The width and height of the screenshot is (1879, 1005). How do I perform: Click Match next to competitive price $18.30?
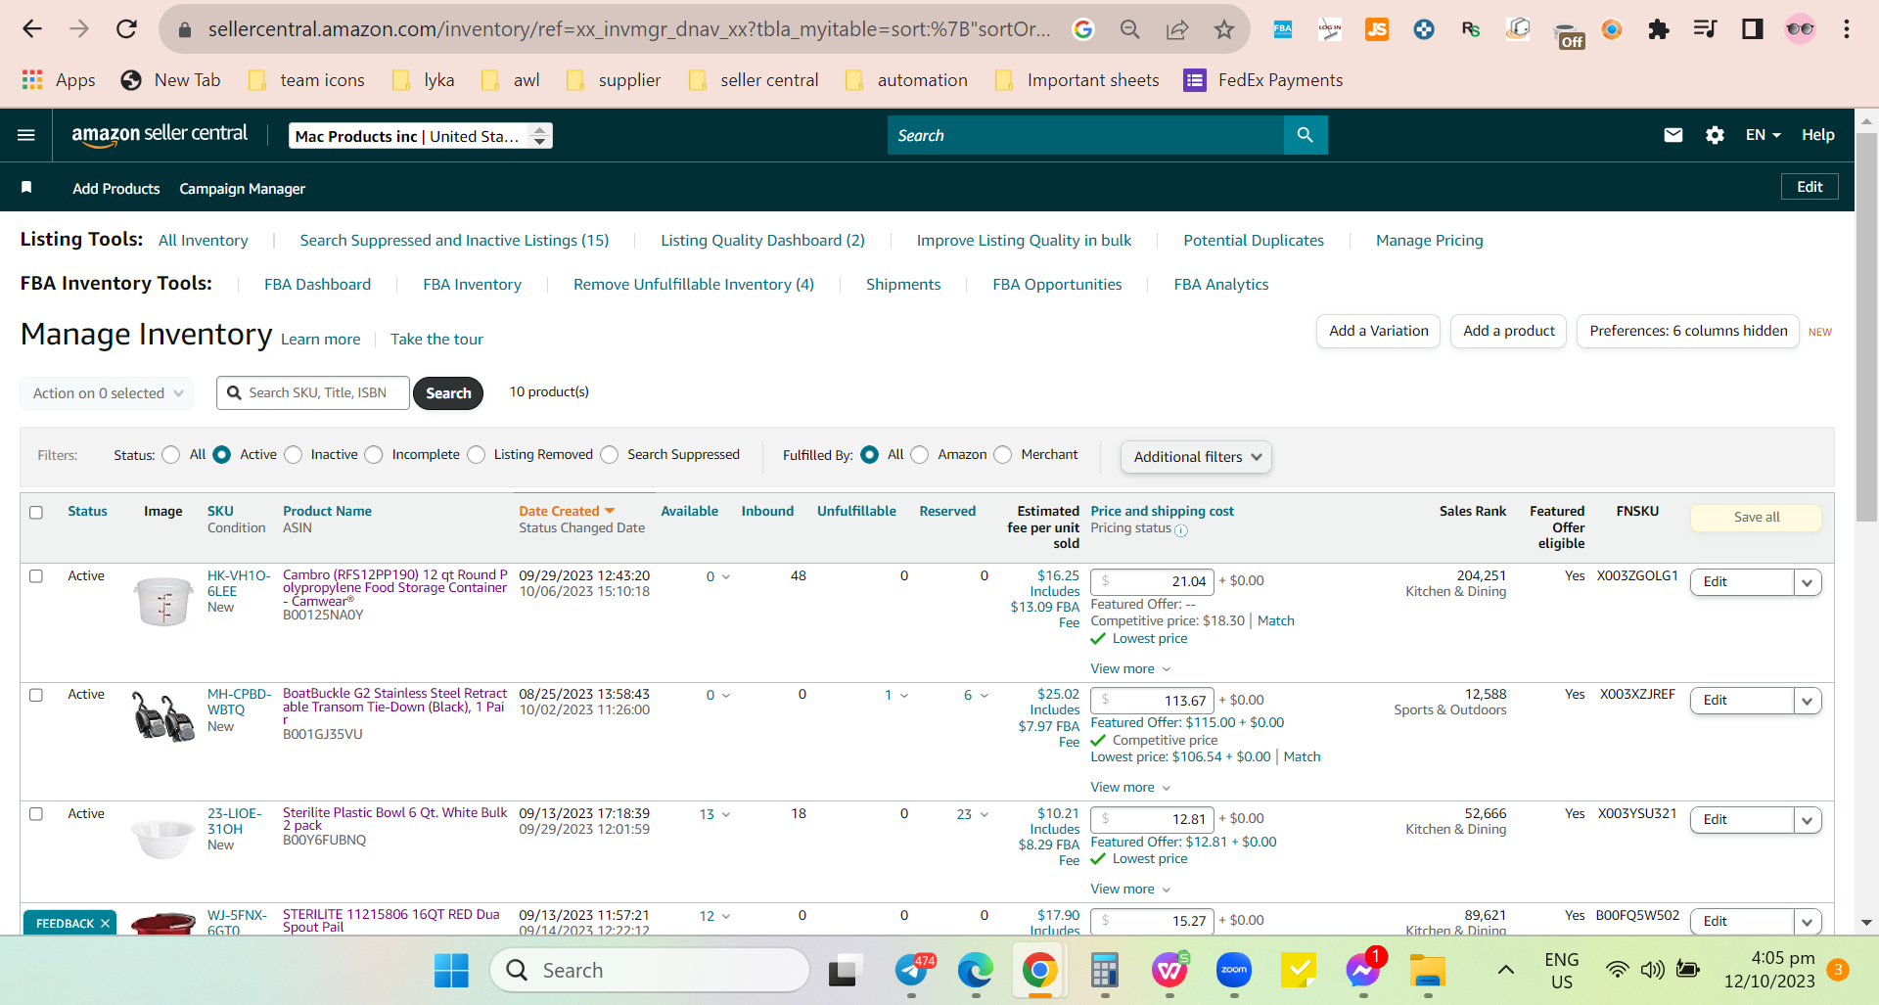point(1276,621)
